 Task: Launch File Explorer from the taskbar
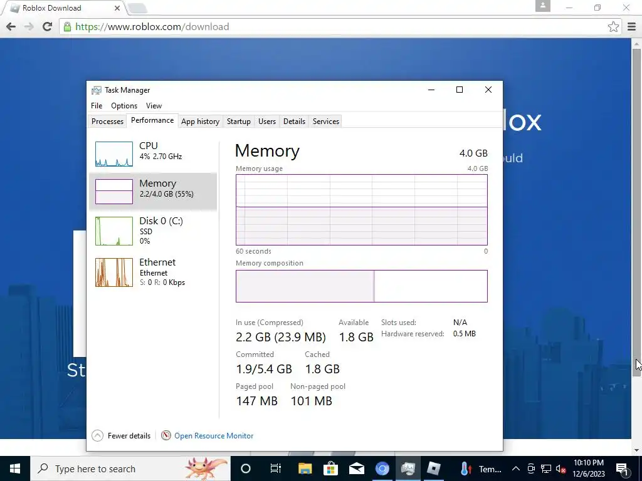pos(305,468)
